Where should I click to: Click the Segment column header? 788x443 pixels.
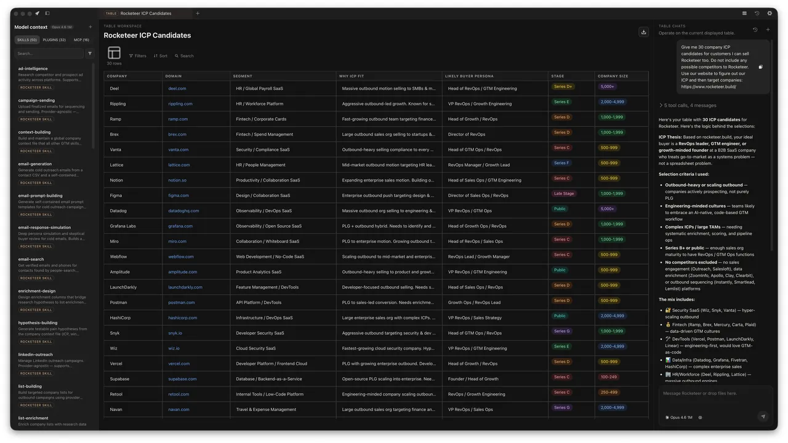(283, 76)
